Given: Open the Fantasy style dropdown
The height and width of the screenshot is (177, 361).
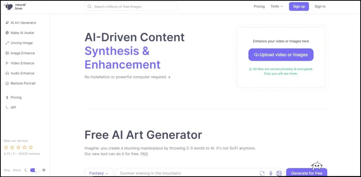Looking at the screenshot, I should point(99,173).
